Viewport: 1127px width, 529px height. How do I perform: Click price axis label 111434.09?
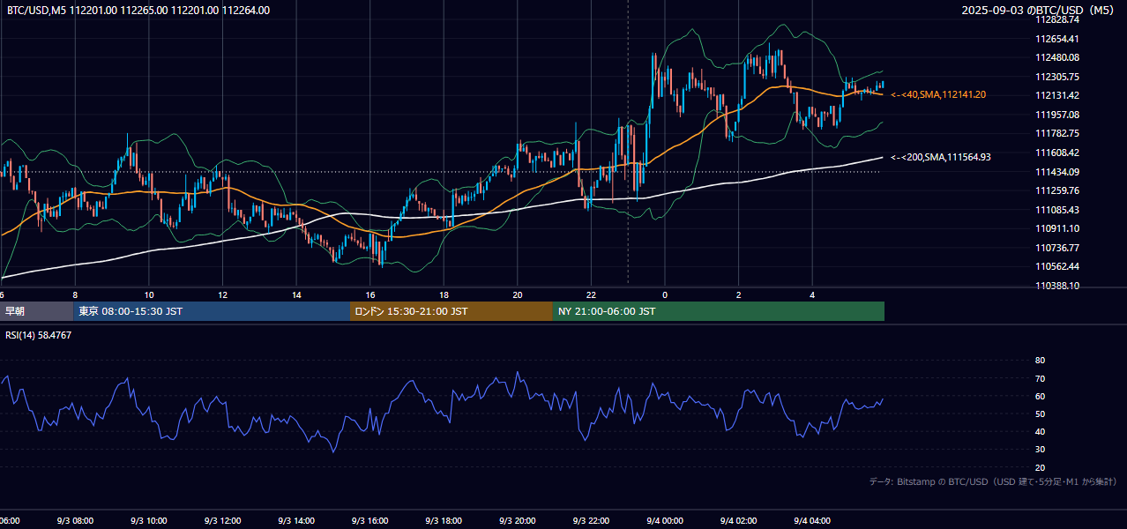click(1057, 171)
